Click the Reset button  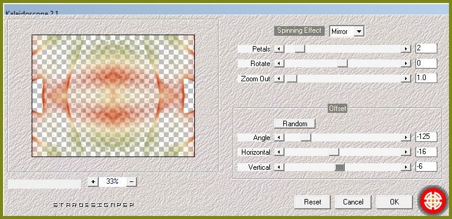[313, 202]
